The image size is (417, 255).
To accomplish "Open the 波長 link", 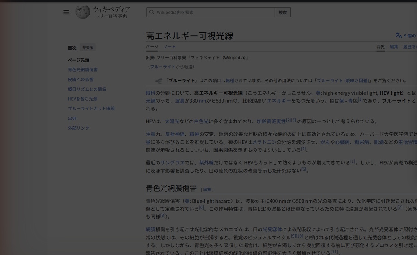I will coord(180,101).
